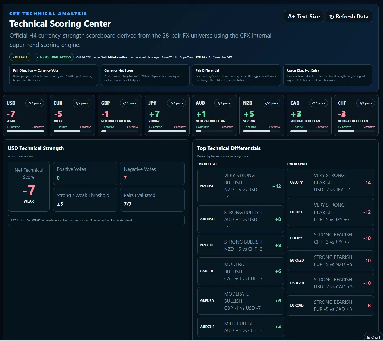The height and width of the screenshot is (341, 383).
Task: Click the Pairs Evaluated tile
Action: (152, 200)
